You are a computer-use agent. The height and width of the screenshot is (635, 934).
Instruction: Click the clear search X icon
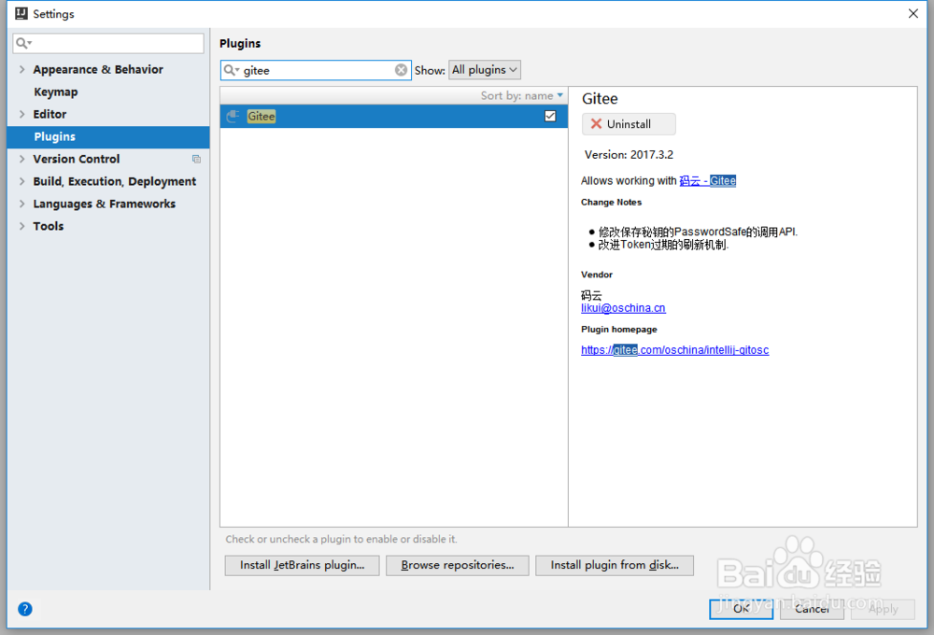click(x=401, y=70)
